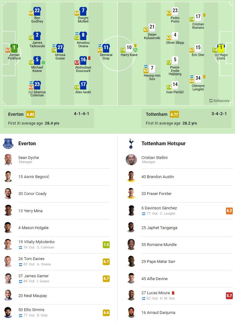Click Abdoulaye Doucouré's number 16 shirt

[x=83, y=60]
